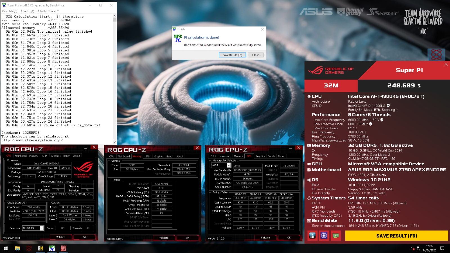Screen dimensions: 450x253
Task: Click the shield beside Max Core Frequency
Action: pyautogui.click(x=382, y=120)
